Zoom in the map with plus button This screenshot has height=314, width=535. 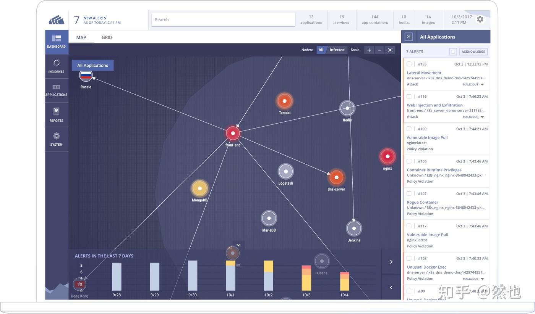(x=369, y=50)
